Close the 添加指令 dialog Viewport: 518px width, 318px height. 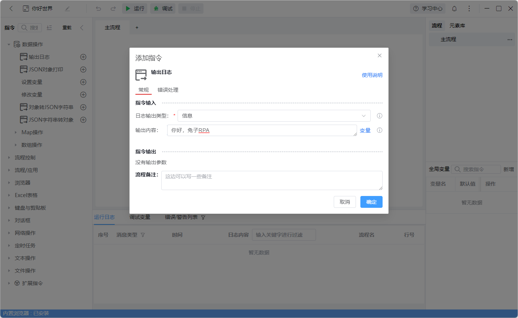(x=379, y=55)
